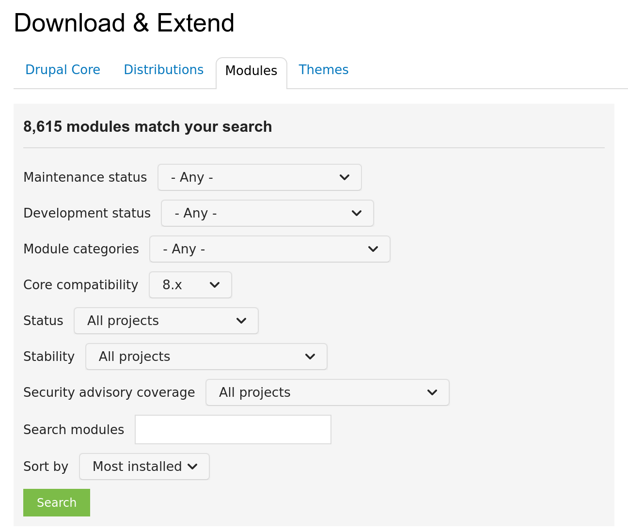This screenshot has width=628, height=531.
Task: Change Core compatibility from 8.x
Action: (190, 285)
